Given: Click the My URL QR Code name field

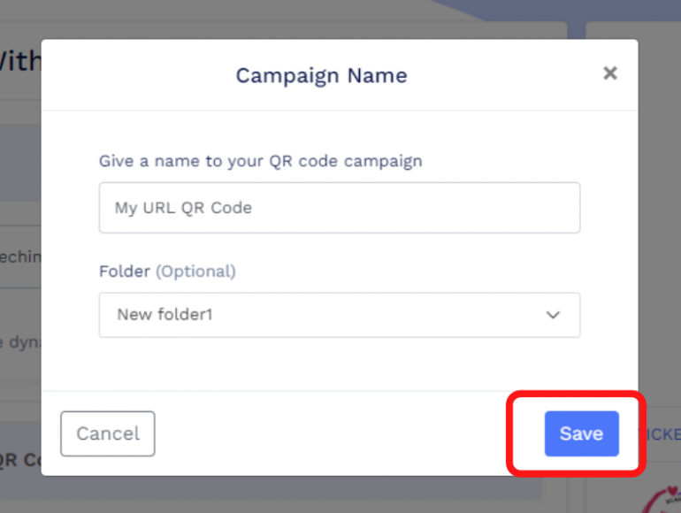Looking at the screenshot, I should point(339,208).
